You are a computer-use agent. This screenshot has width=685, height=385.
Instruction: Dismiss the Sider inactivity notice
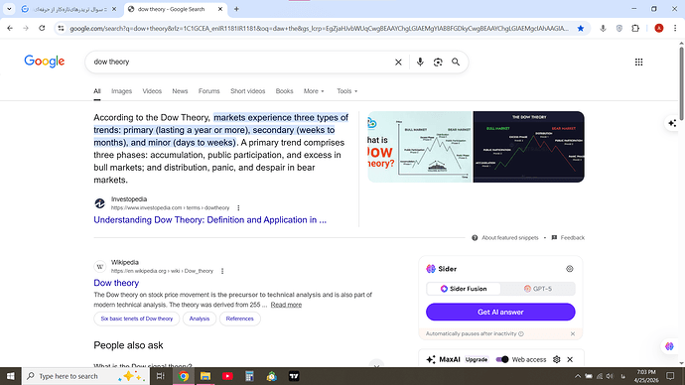[x=572, y=334]
